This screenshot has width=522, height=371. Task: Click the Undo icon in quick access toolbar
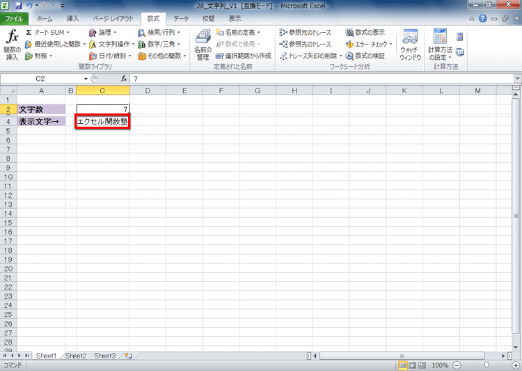[30, 6]
